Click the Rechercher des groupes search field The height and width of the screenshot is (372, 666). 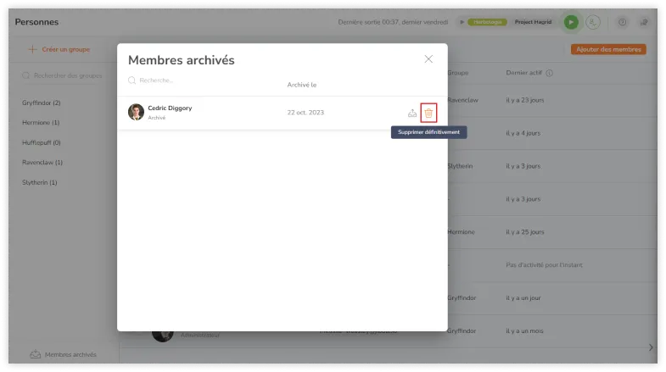point(68,76)
